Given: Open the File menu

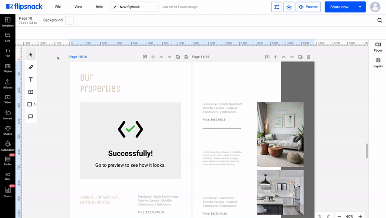Looking at the screenshot, I should pos(58,7).
